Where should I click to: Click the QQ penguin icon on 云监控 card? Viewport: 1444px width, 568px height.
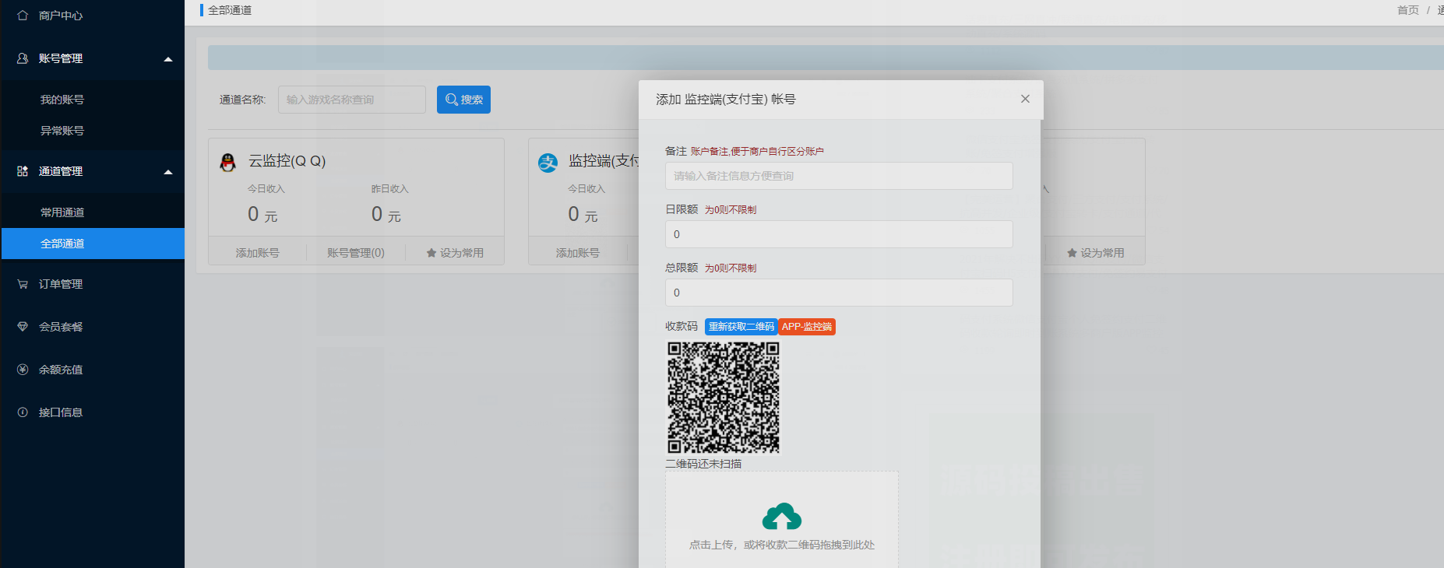tap(228, 162)
